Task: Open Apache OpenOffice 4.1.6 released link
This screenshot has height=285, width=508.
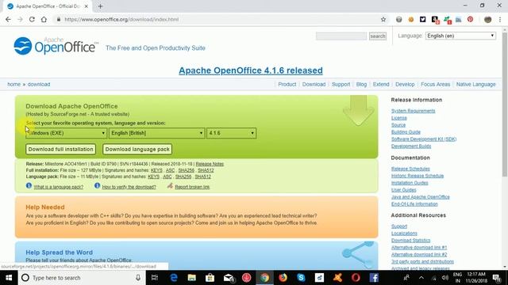Action: 251,70
